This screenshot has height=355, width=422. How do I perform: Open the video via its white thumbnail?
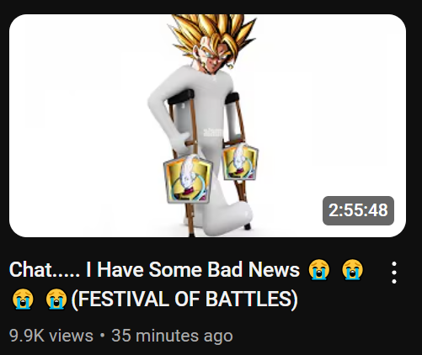click(207, 125)
